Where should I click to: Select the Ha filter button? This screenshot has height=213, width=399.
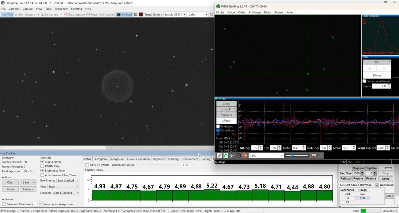tap(347, 198)
